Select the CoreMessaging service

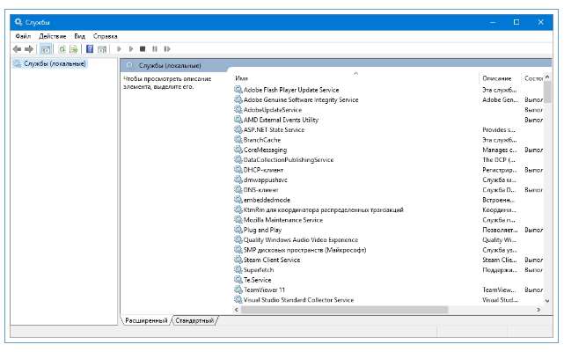(265, 150)
